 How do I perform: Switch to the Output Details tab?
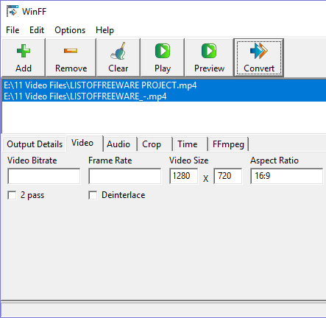(x=35, y=144)
